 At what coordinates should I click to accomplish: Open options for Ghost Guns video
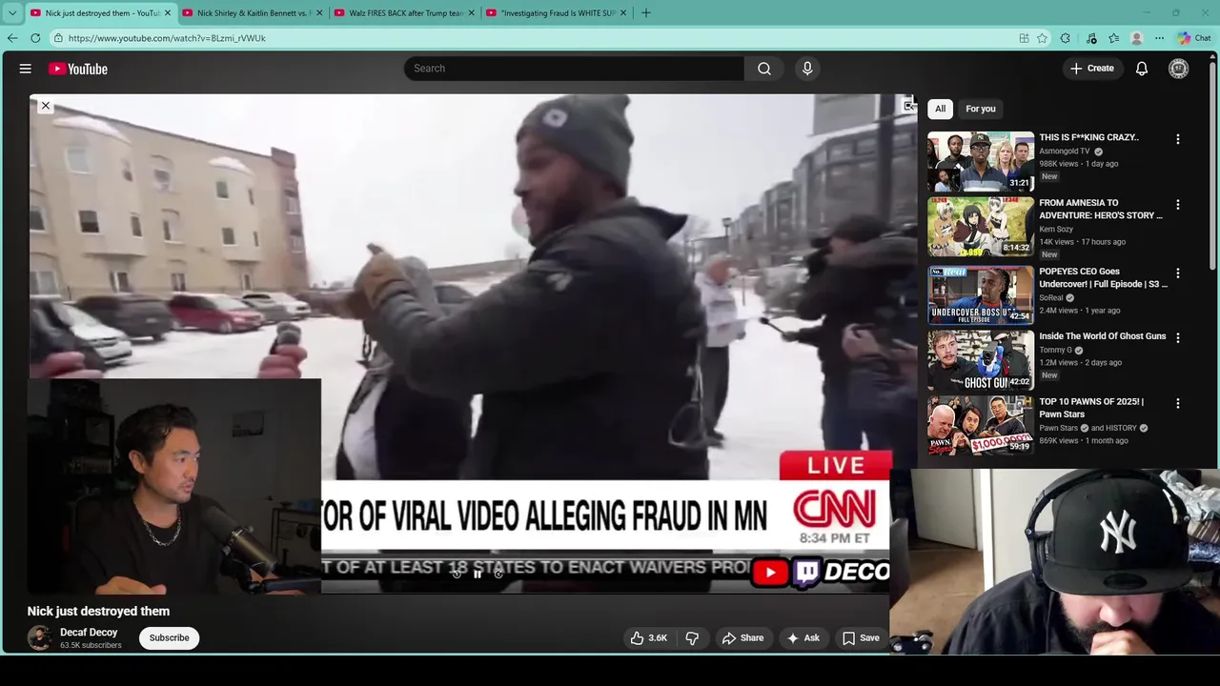(x=1177, y=338)
